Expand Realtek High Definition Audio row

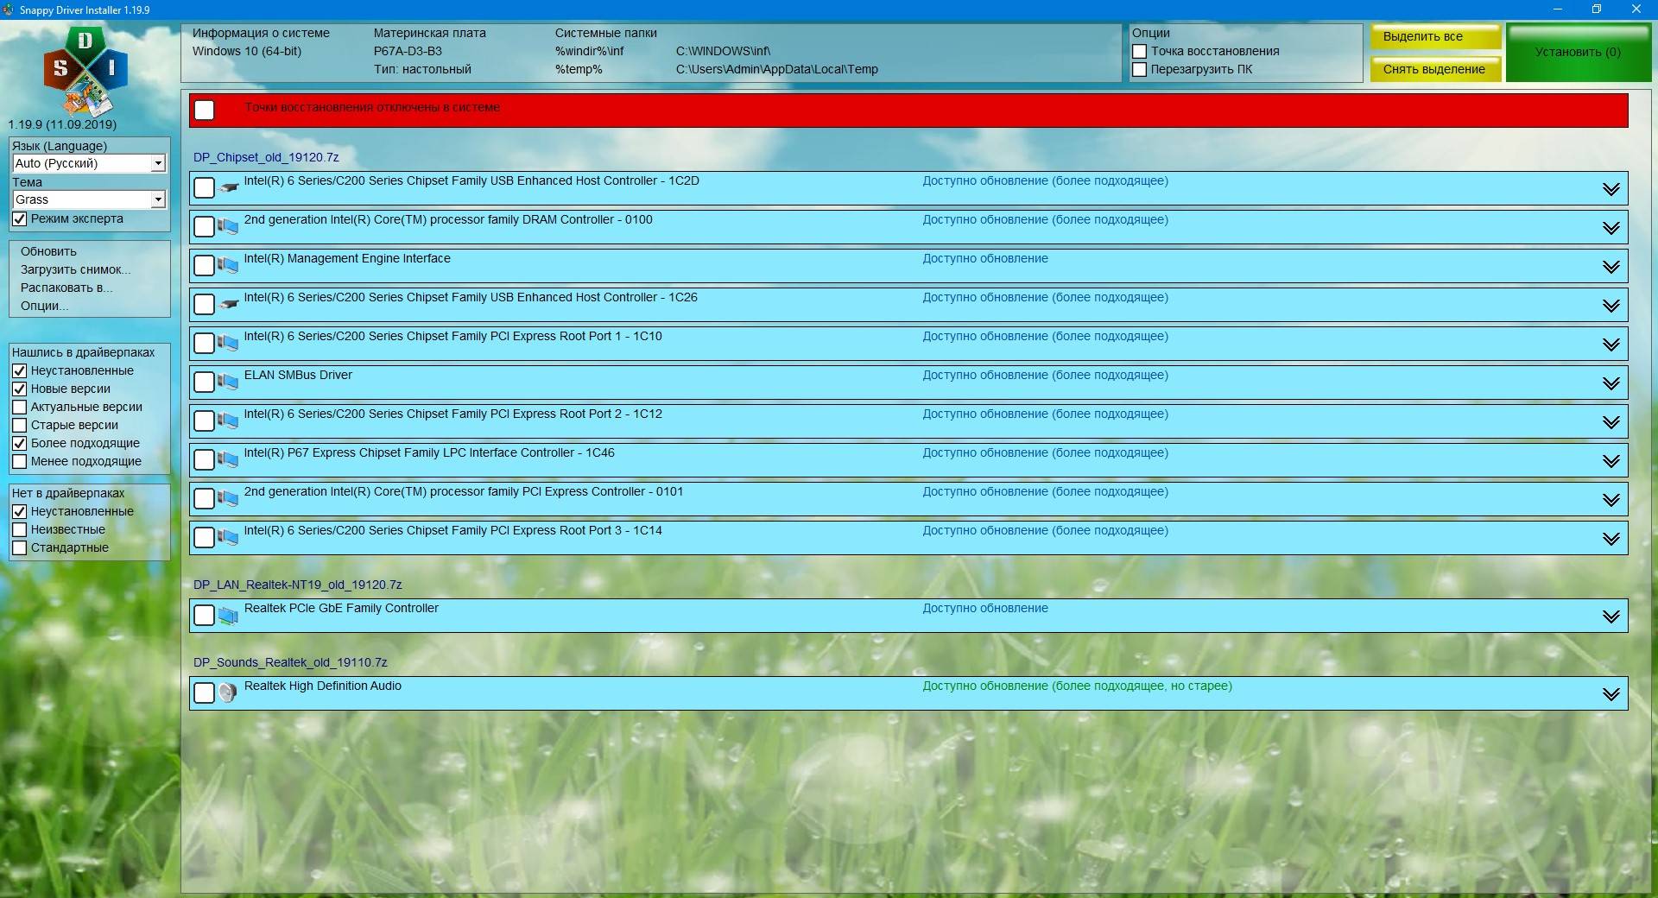coord(1611,694)
